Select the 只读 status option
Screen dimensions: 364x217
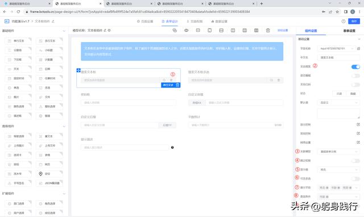click(339, 94)
